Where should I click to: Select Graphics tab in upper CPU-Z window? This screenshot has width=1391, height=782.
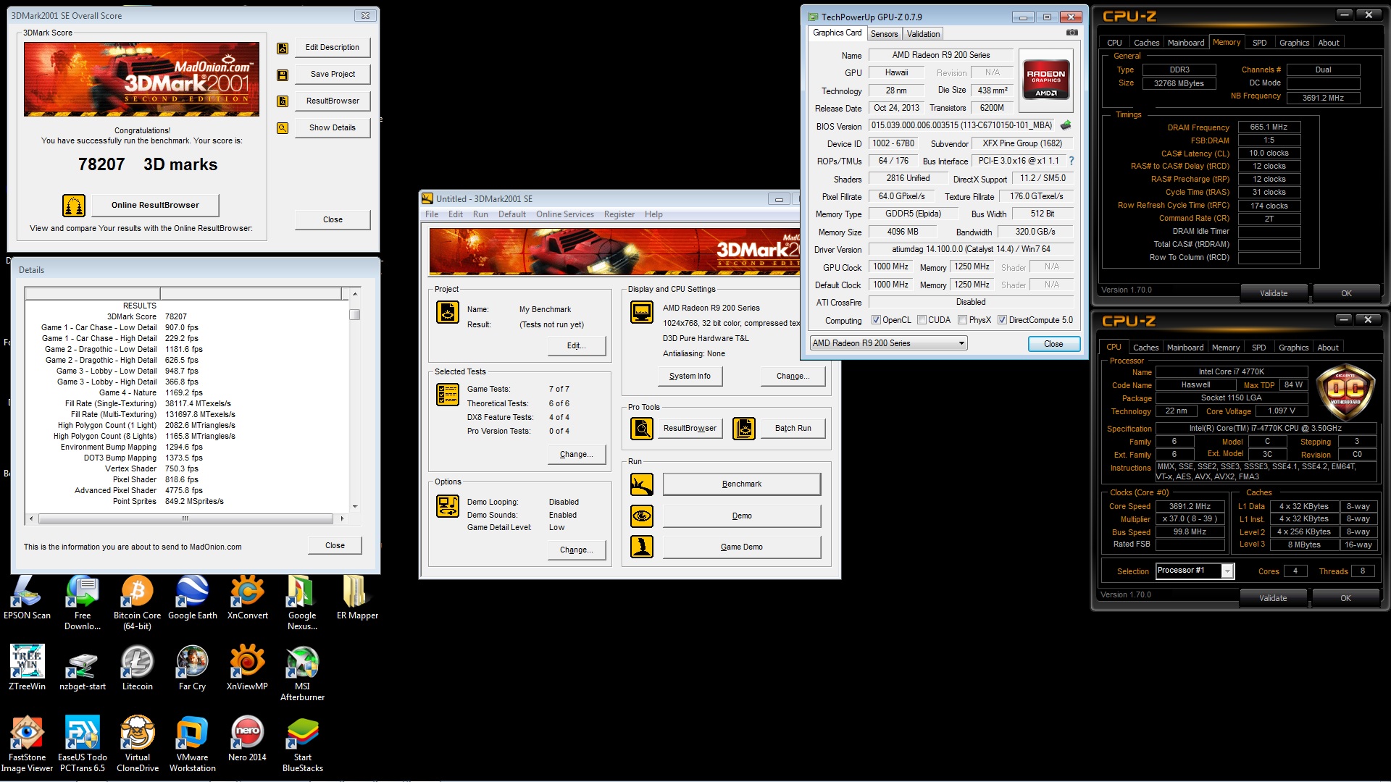point(1294,43)
